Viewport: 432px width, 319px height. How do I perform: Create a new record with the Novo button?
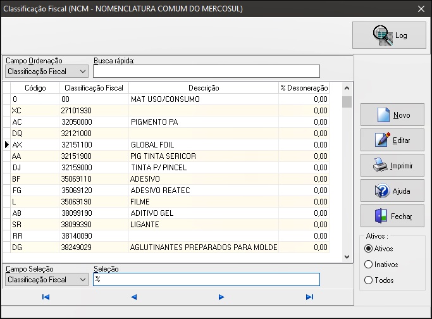coord(392,115)
